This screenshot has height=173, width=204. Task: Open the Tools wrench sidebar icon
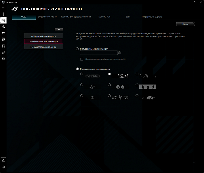click(x=3, y=46)
